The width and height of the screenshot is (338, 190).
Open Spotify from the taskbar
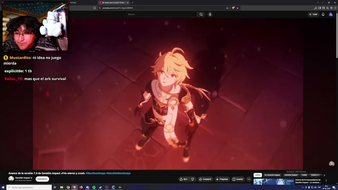94,187
